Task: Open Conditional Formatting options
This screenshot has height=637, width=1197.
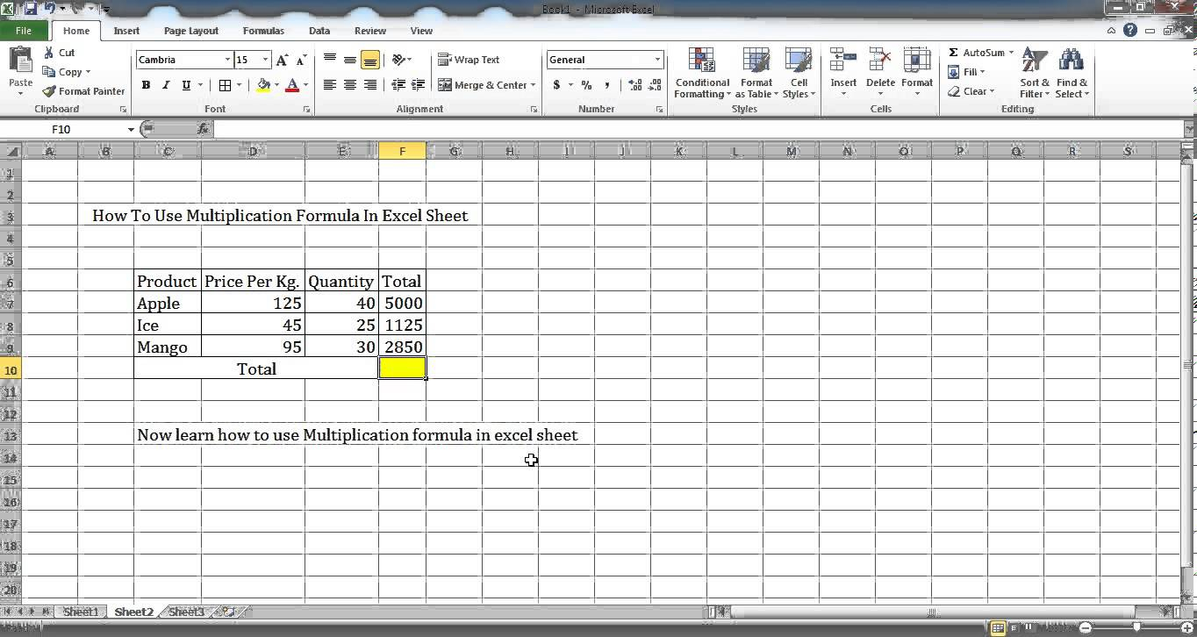Action: tap(701, 74)
